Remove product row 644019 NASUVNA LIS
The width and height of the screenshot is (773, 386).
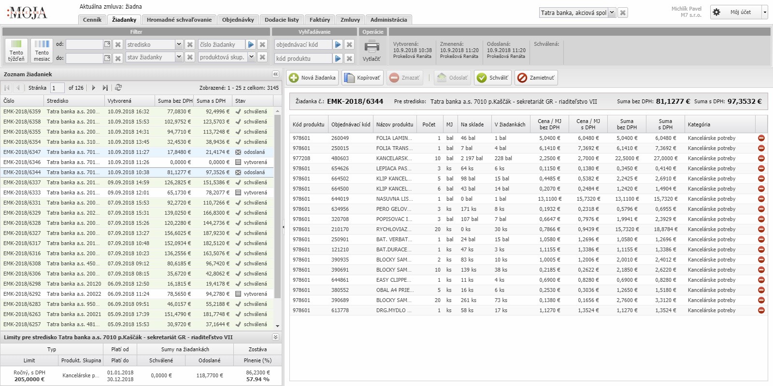point(761,199)
